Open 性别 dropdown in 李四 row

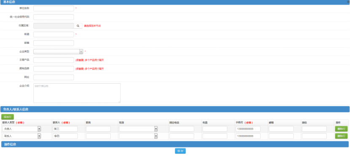coord(138,136)
